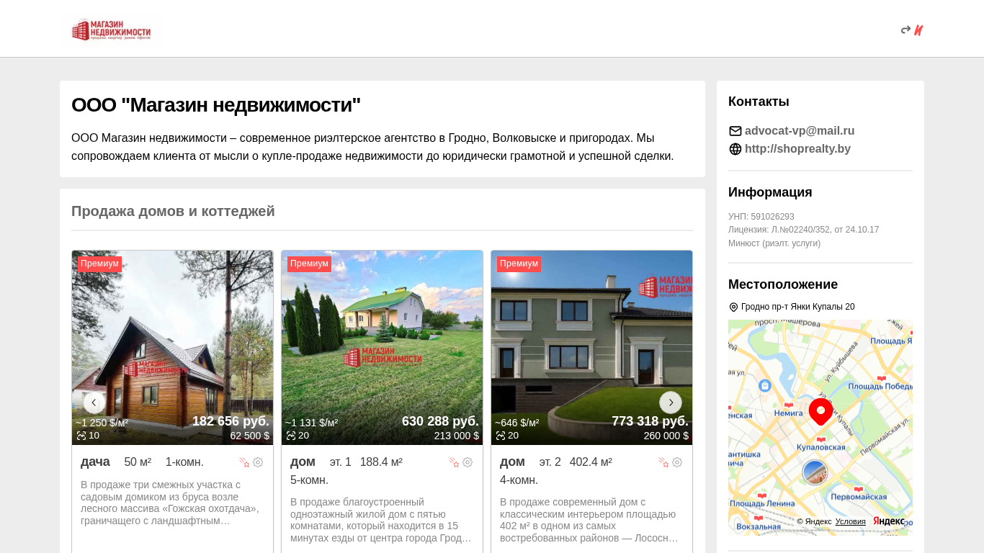Open the Яндекс logo on the map

click(889, 521)
